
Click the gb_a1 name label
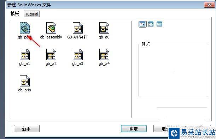pyautogui.click(x=25, y=64)
